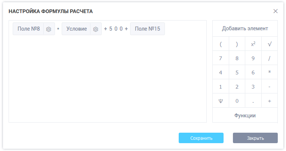
Task: Insert a decimal point
Action: click(253, 101)
